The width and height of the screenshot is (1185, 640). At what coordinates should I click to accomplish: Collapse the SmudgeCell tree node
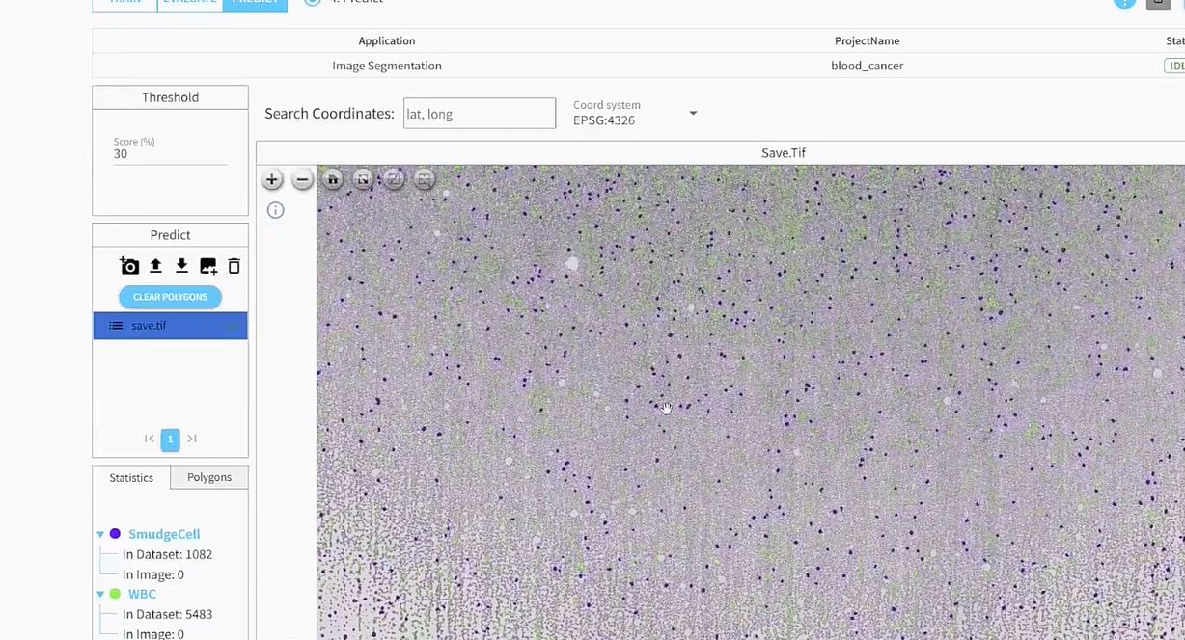pyautogui.click(x=100, y=534)
